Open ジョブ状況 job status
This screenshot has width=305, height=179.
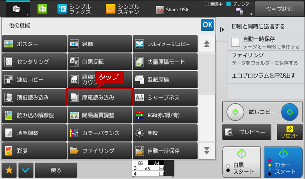click(x=279, y=9)
